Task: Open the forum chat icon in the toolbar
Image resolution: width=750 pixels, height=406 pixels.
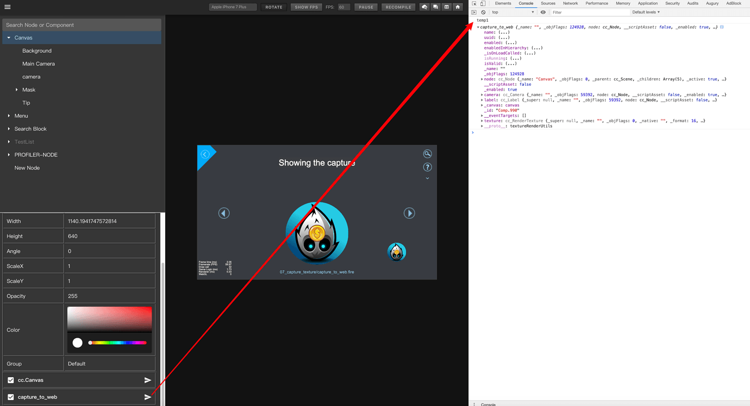Action: pyautogui.click(x=435, y=7)
